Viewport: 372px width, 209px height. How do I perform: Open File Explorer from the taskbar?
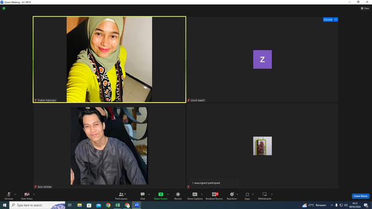tap(80, 205)
